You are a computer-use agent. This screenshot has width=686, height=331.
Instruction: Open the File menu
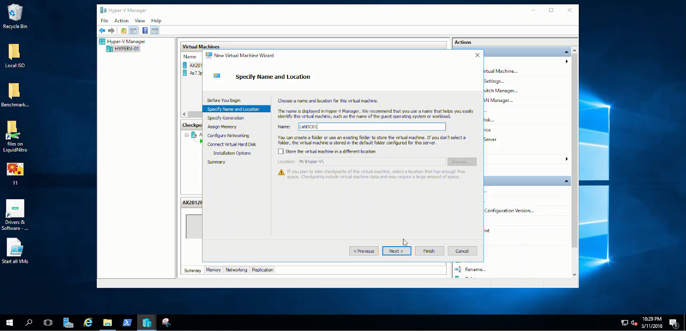point(105,21)
